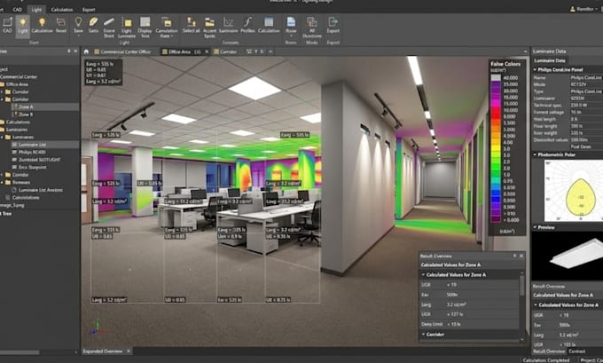Collapse the Philips CoreLine Panel section
The image size is (603, 363).
coord(535,70)
